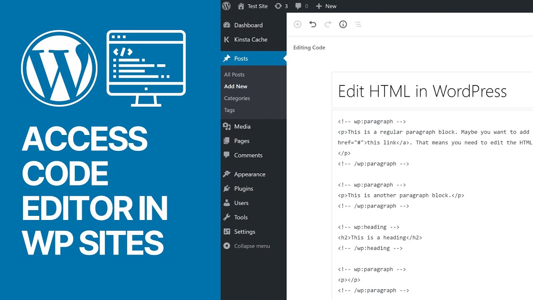The width and height of the screenshot is (533, 300).
Task: Click the add block plus icon
Action: [x=297, y=25]
